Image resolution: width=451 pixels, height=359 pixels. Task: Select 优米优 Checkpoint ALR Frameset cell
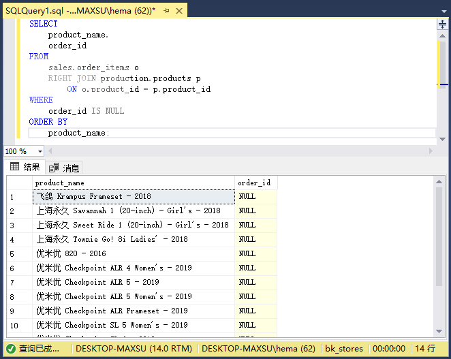pyautogui.click(x=134, y=311)
